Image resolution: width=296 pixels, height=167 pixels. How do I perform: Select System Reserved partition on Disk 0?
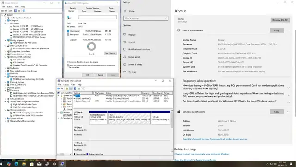[x=98, y=117]
